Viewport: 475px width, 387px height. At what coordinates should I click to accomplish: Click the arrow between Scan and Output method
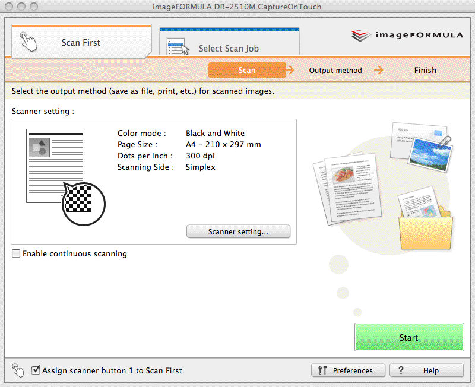pos(290,70)
